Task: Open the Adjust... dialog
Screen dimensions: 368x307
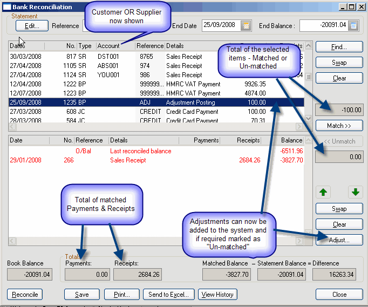Action: pos(339,240)
